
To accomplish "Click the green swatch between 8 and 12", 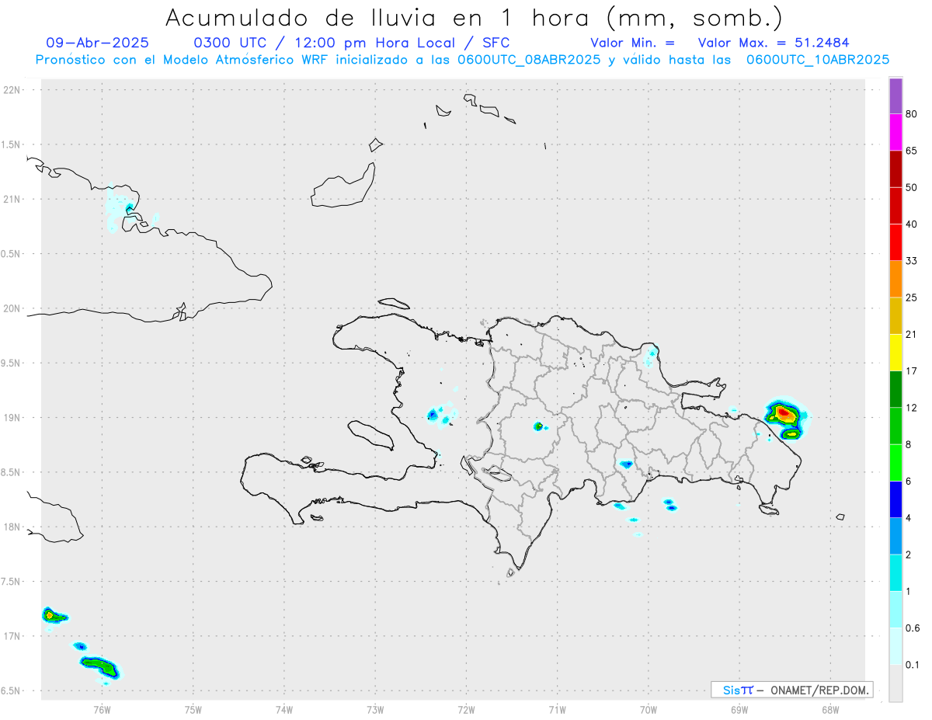I will [x=895, y=425].
